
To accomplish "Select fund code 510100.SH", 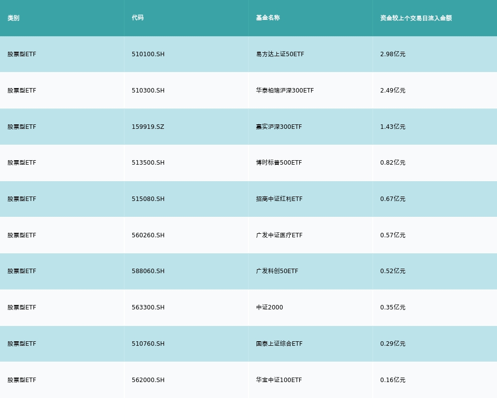I will [148, 54].
